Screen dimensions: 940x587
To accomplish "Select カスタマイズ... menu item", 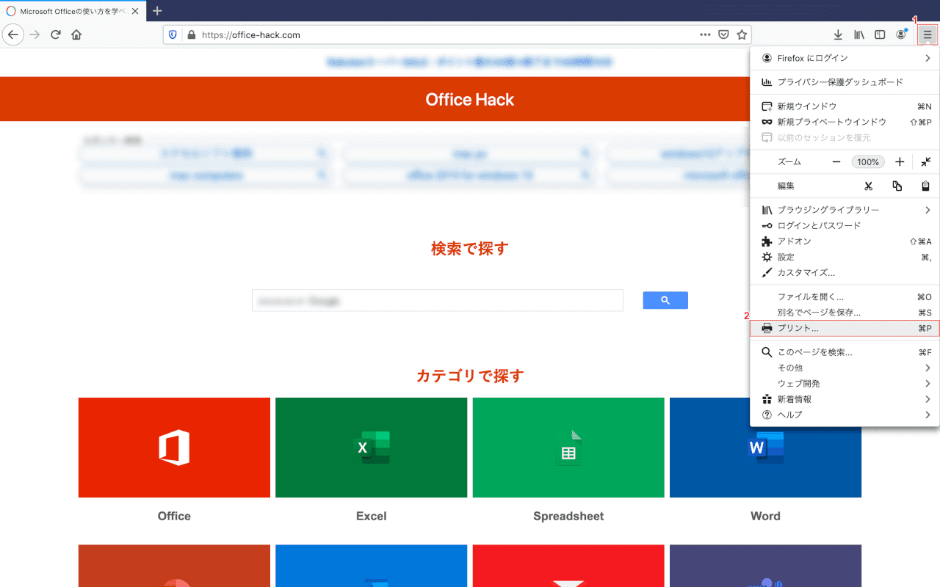I will click(845, 272).
